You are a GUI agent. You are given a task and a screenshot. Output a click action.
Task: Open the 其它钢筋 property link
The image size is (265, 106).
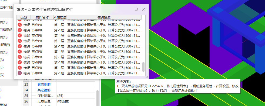coord(44,84)
